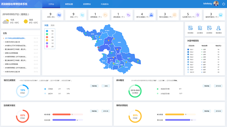Click the 垃圾集中点 trash bin icon
Screen dimensions: 227x127
point(198,15)
